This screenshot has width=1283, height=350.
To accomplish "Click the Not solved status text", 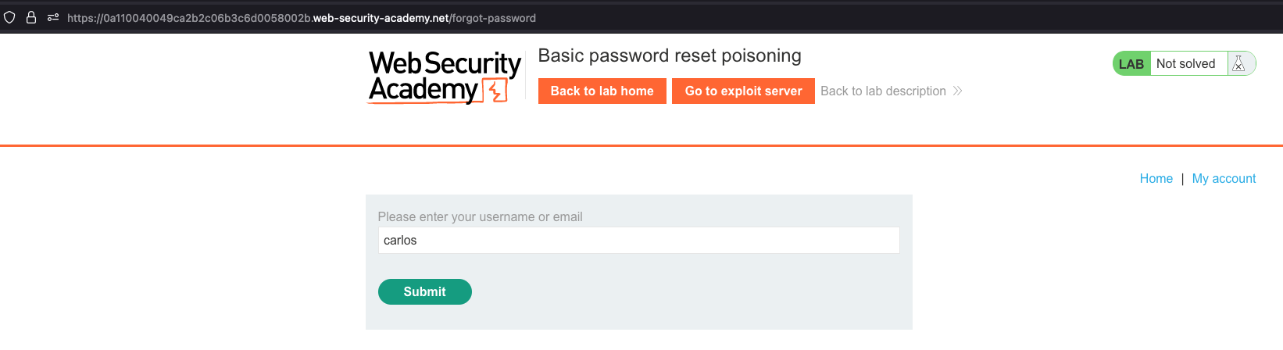I will pyautogui.click(x=1185, y=64).
